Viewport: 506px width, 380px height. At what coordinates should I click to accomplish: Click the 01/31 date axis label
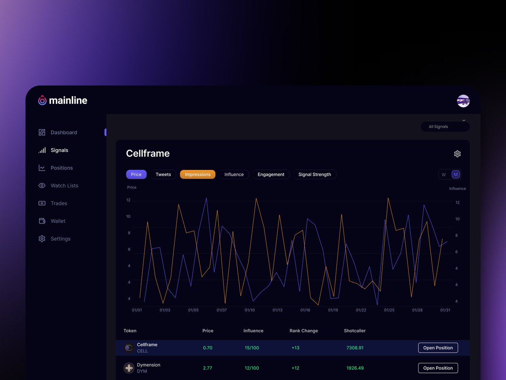coord(445,310)
